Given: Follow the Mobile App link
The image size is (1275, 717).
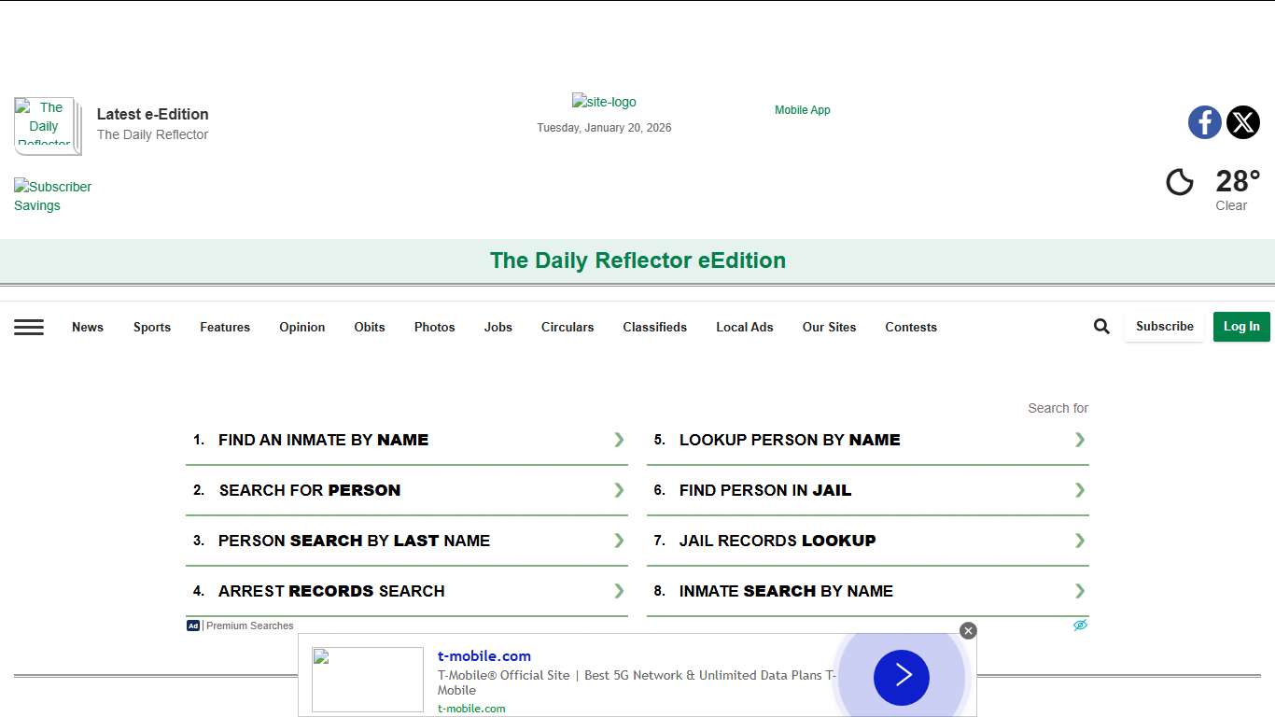Looking at the screenshot, I should click(x=802, y=110).
